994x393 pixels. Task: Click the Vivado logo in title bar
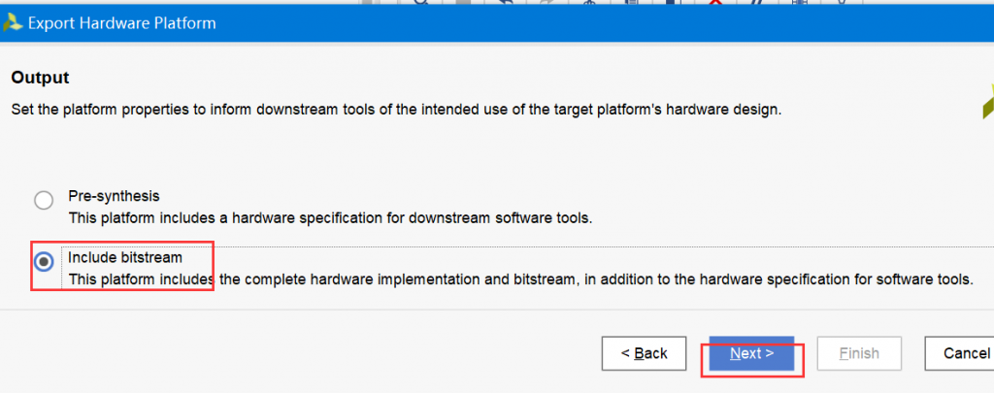12,23
